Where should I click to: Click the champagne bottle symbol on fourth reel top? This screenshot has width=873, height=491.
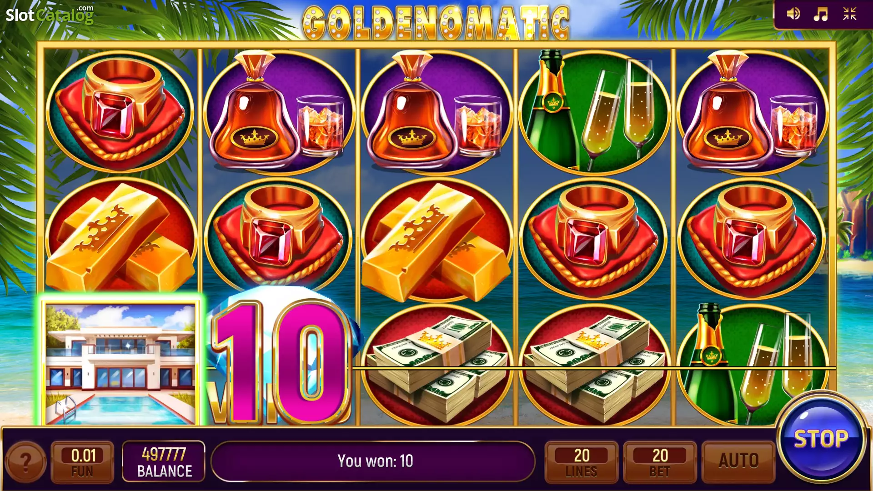click(x=594, y=111)
